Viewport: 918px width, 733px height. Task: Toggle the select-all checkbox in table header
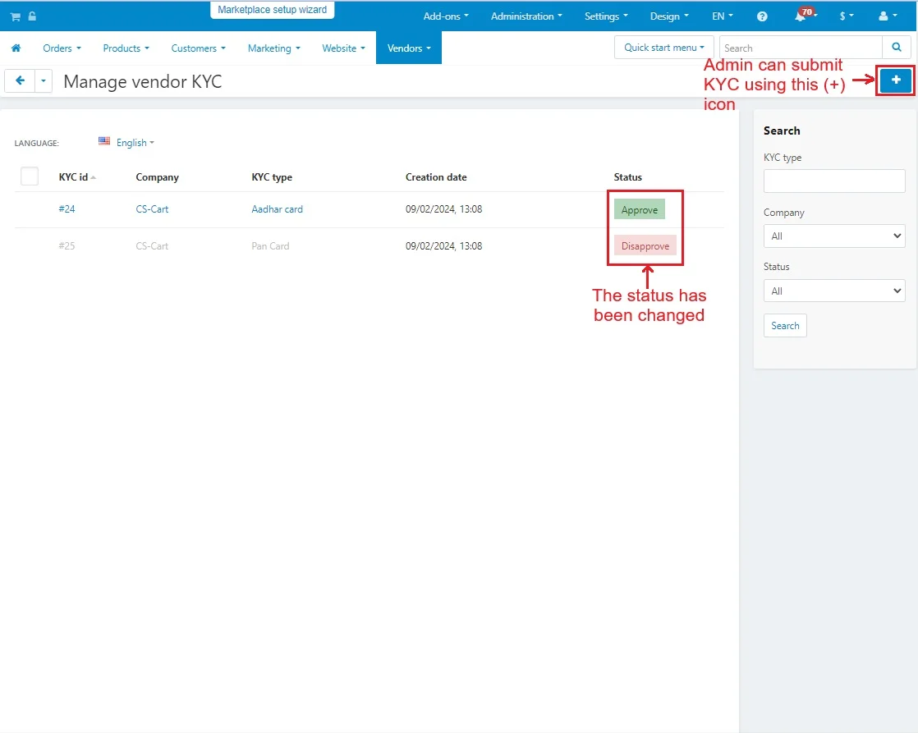click(30, 176)
